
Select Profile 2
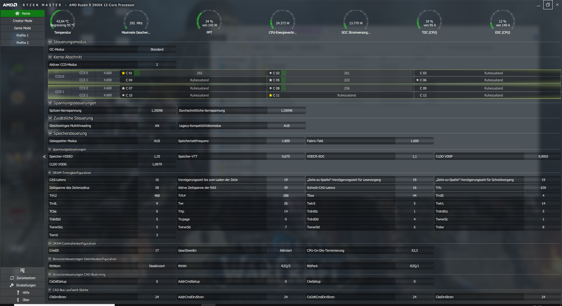pyautogui.click(x=23, y=43)
